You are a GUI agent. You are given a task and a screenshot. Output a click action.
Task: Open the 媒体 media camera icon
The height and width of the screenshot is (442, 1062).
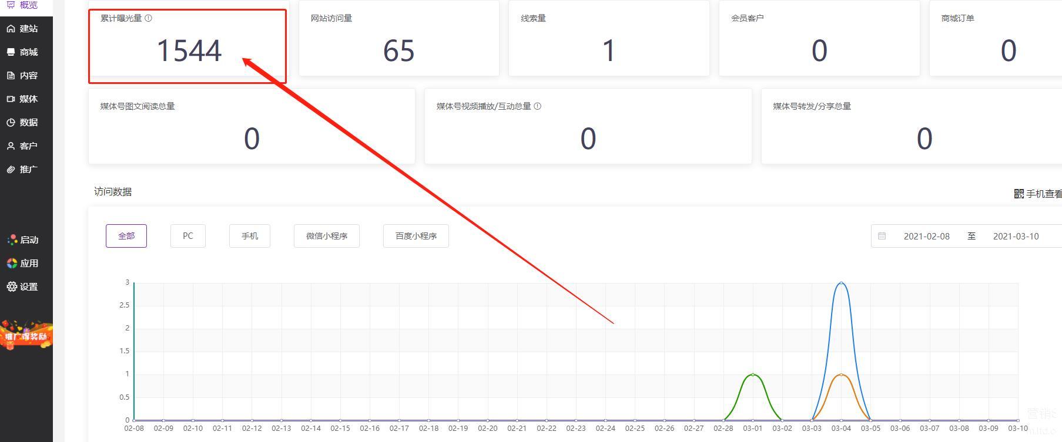click(11, 99)
